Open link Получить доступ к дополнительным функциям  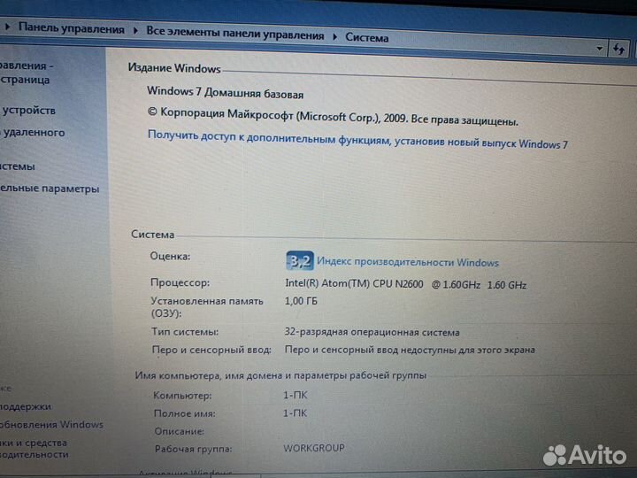(x=357, y=139)
